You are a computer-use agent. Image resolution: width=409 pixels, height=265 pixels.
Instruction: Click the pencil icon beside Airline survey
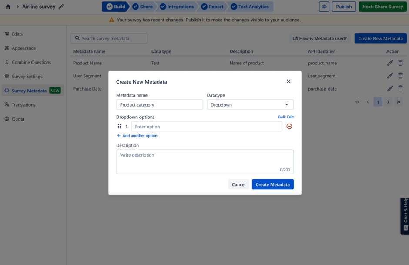tap(61, 7)
